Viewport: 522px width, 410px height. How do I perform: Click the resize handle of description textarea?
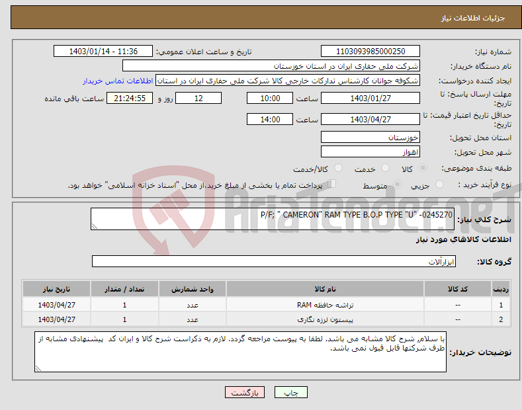click(95, 226)
